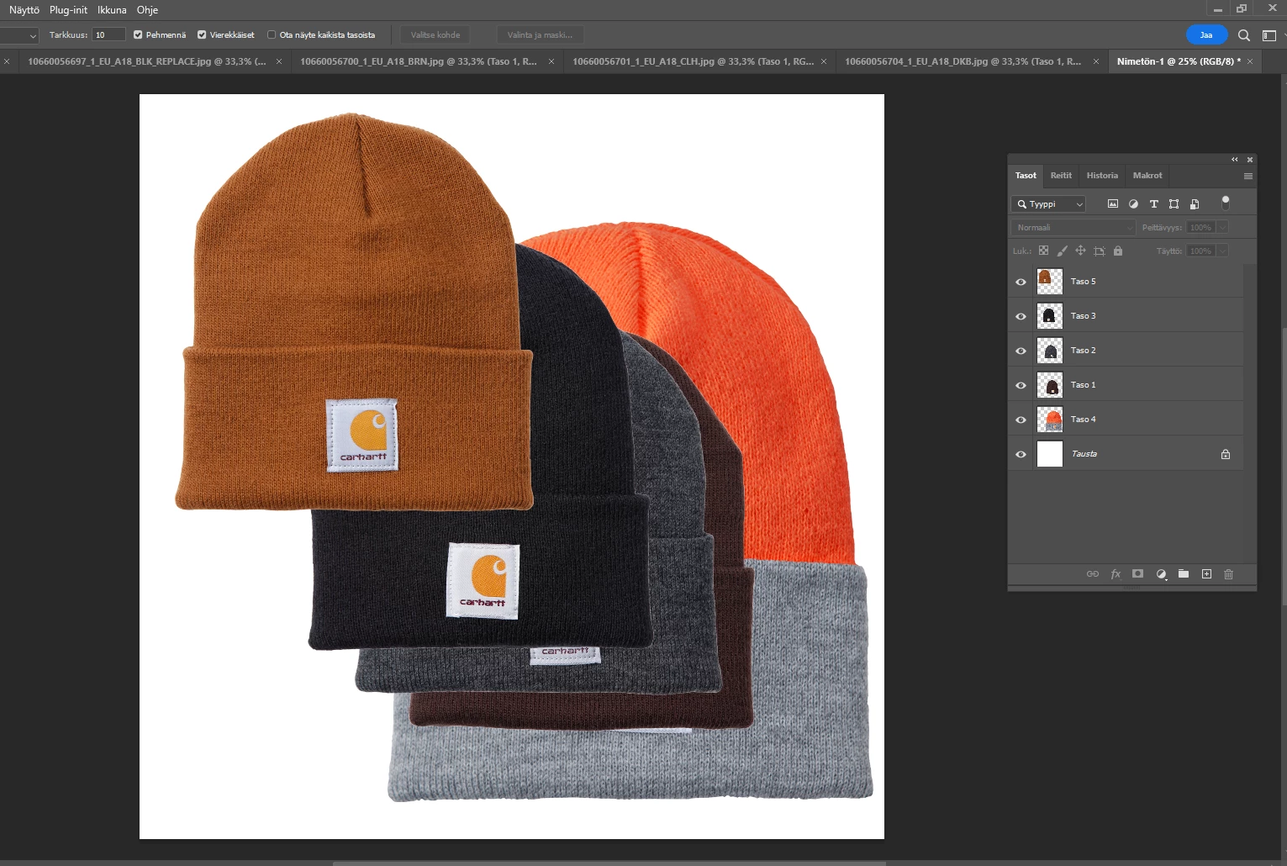
Task: Close the A18_BRN.jpg document tab
Action: 551,61
